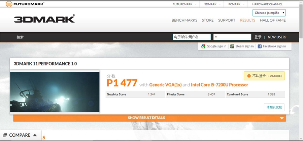Click the 添加以比较 button
The width and height of the screenshot is (303, 141).
click(274, 107)
